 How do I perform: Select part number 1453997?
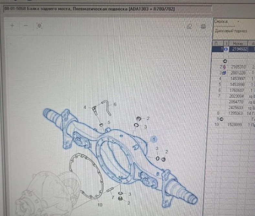(x=238, y=79)
